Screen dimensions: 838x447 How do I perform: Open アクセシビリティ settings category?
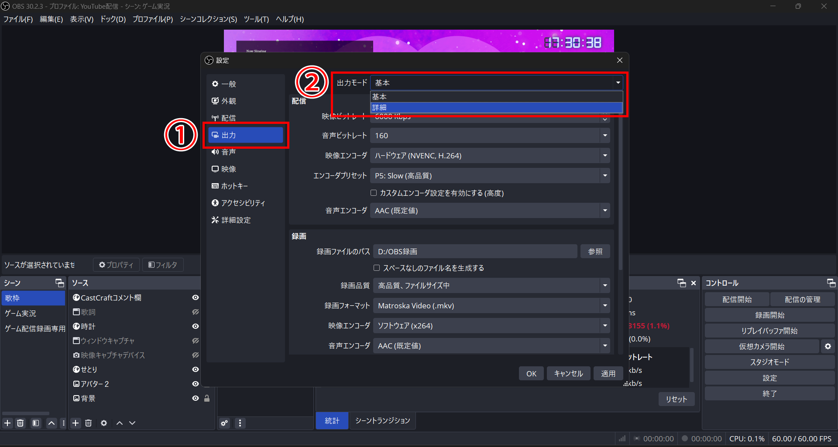(x=246, y=203)
